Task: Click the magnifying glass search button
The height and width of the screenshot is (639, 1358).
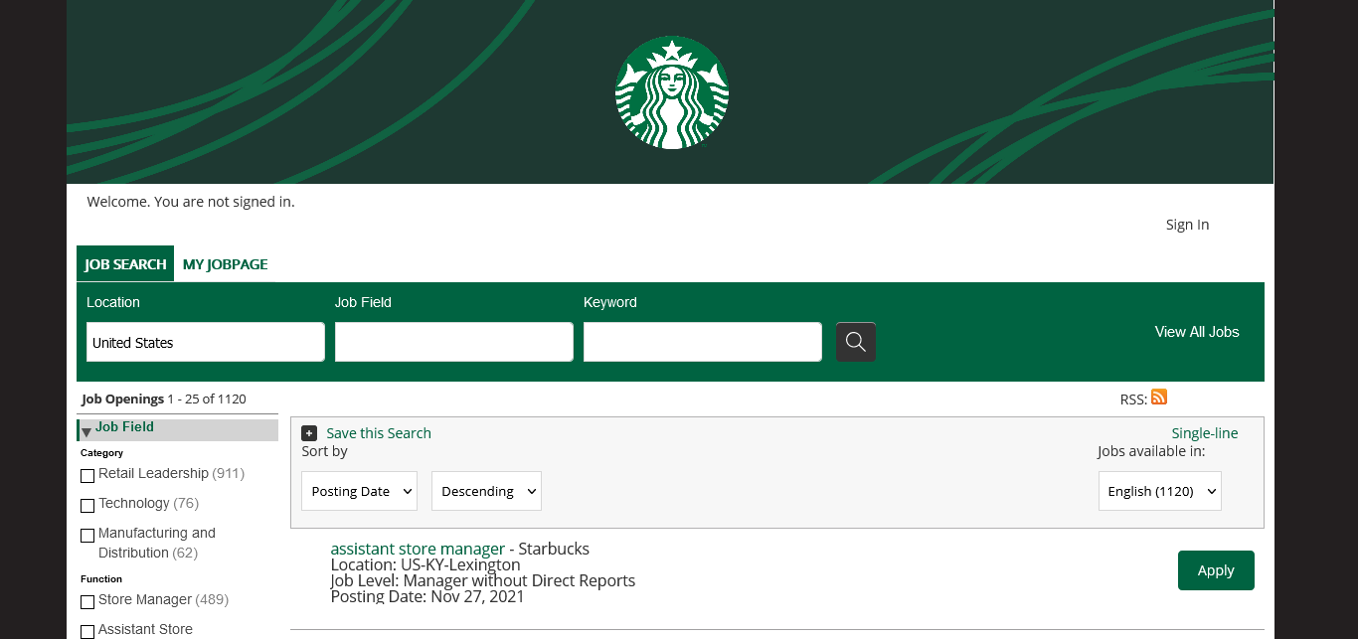Action: [x=855, y=342]
